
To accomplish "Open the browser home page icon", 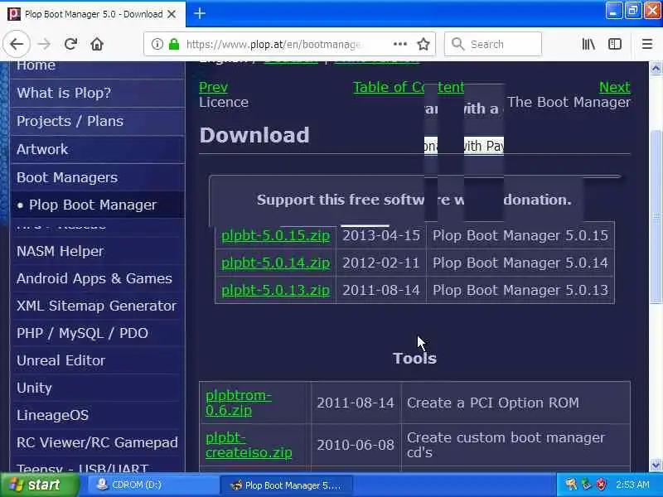I will pyautogui.click(x=97, y=44).
